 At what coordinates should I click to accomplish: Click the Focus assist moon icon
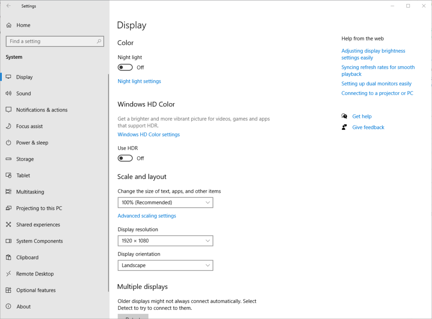point(8,126)
